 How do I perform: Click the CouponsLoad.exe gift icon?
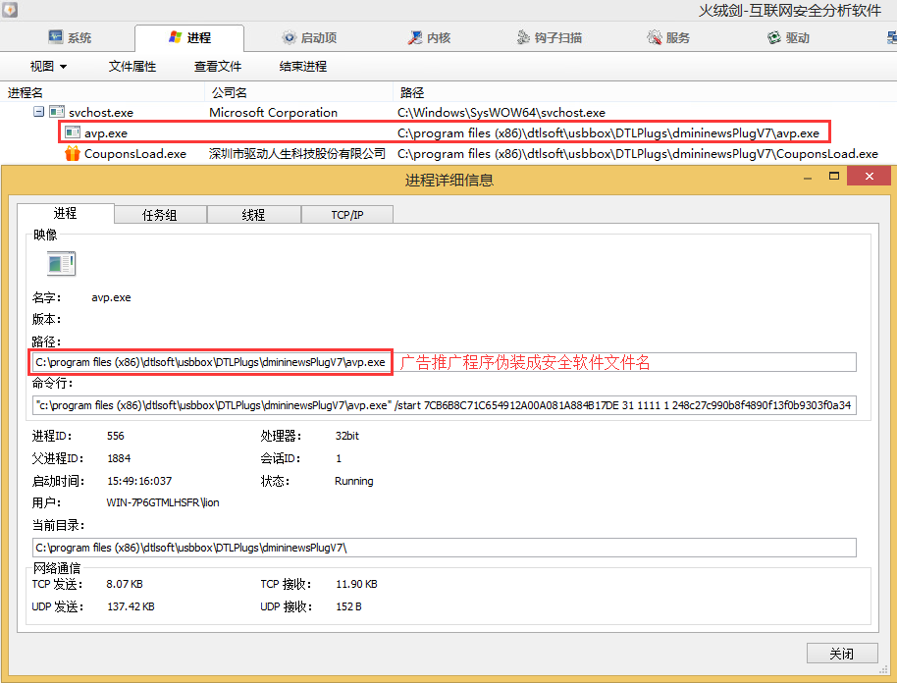click(x=73, y=153)
